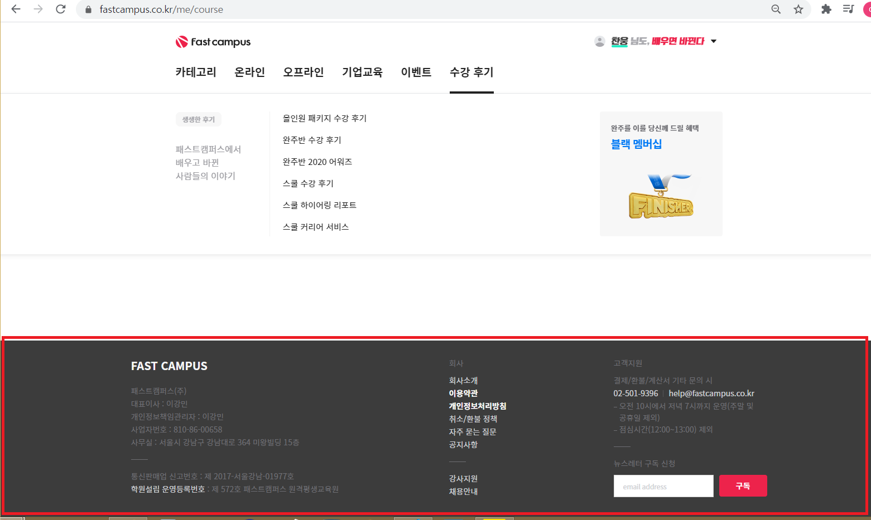Open 완주반 2020 어워즈 link
871x520 pixels.
(317, 162)
